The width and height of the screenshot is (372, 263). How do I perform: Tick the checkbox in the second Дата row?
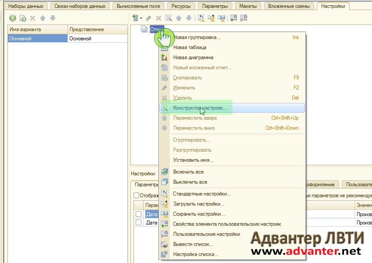(x=138, y=222)
